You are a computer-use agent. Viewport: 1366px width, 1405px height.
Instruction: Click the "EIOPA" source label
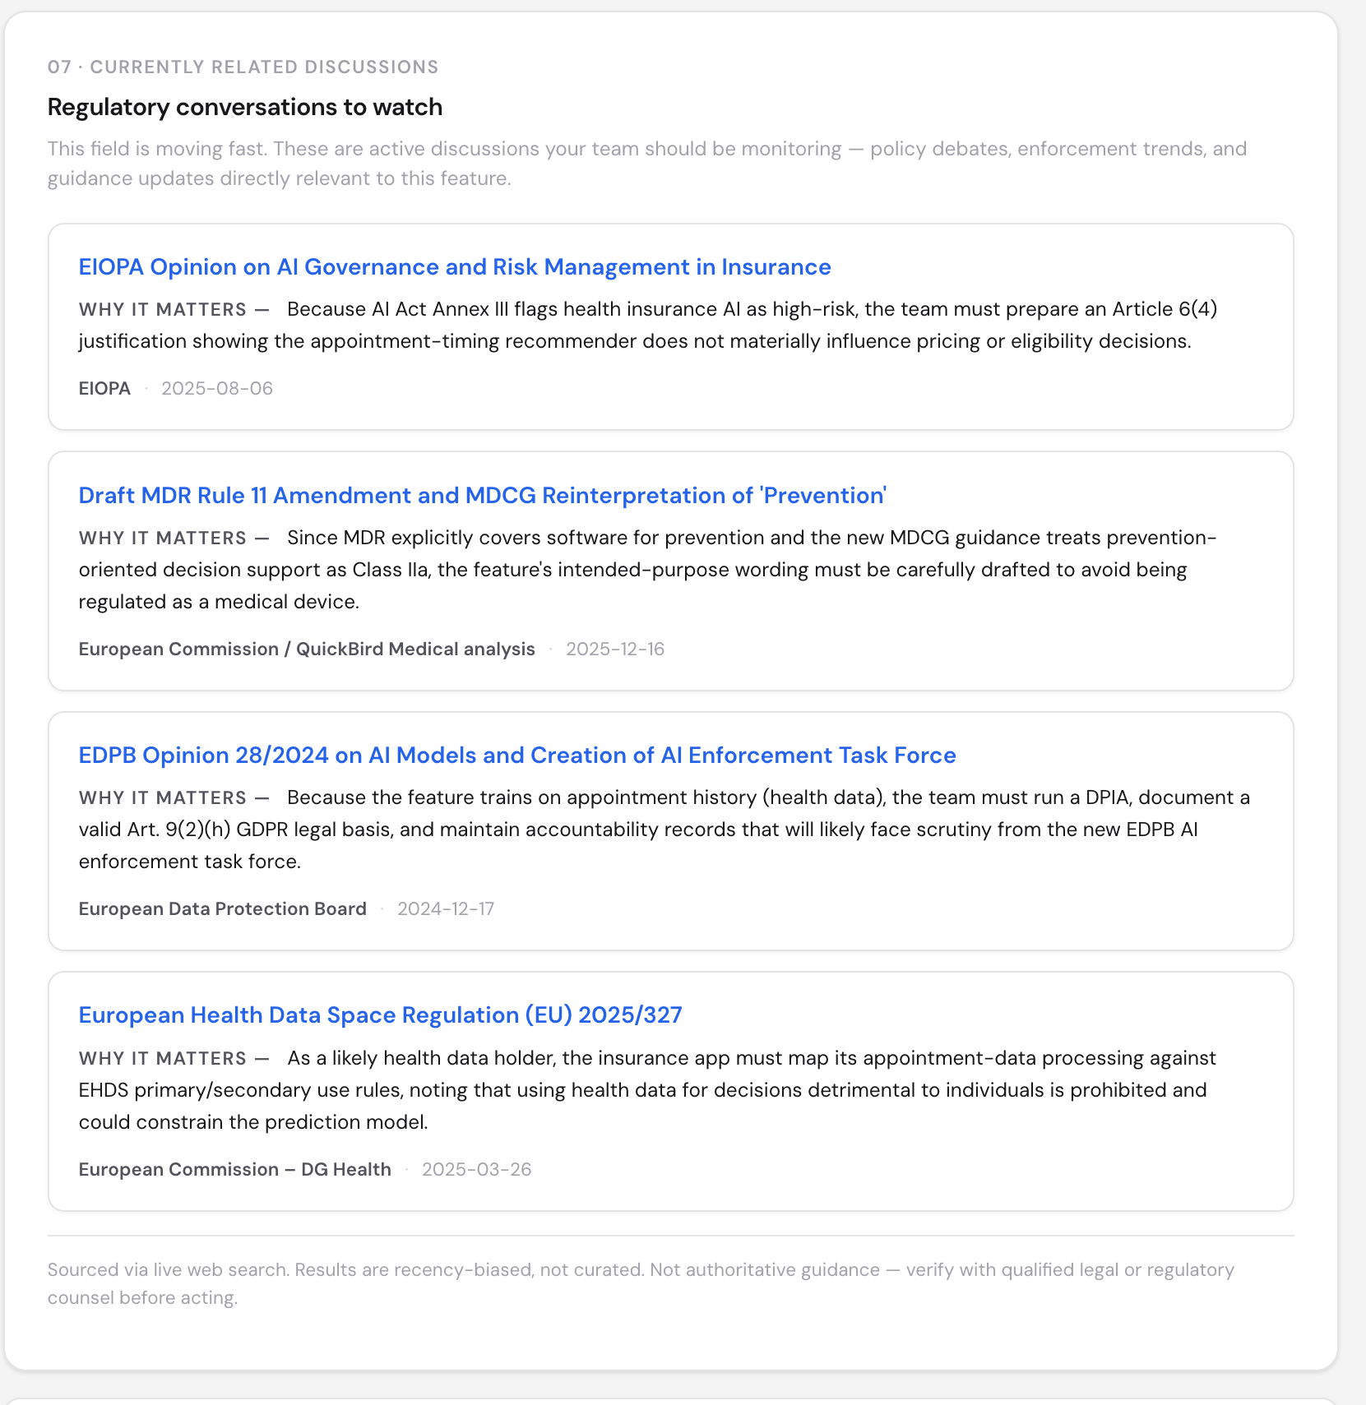104,389
